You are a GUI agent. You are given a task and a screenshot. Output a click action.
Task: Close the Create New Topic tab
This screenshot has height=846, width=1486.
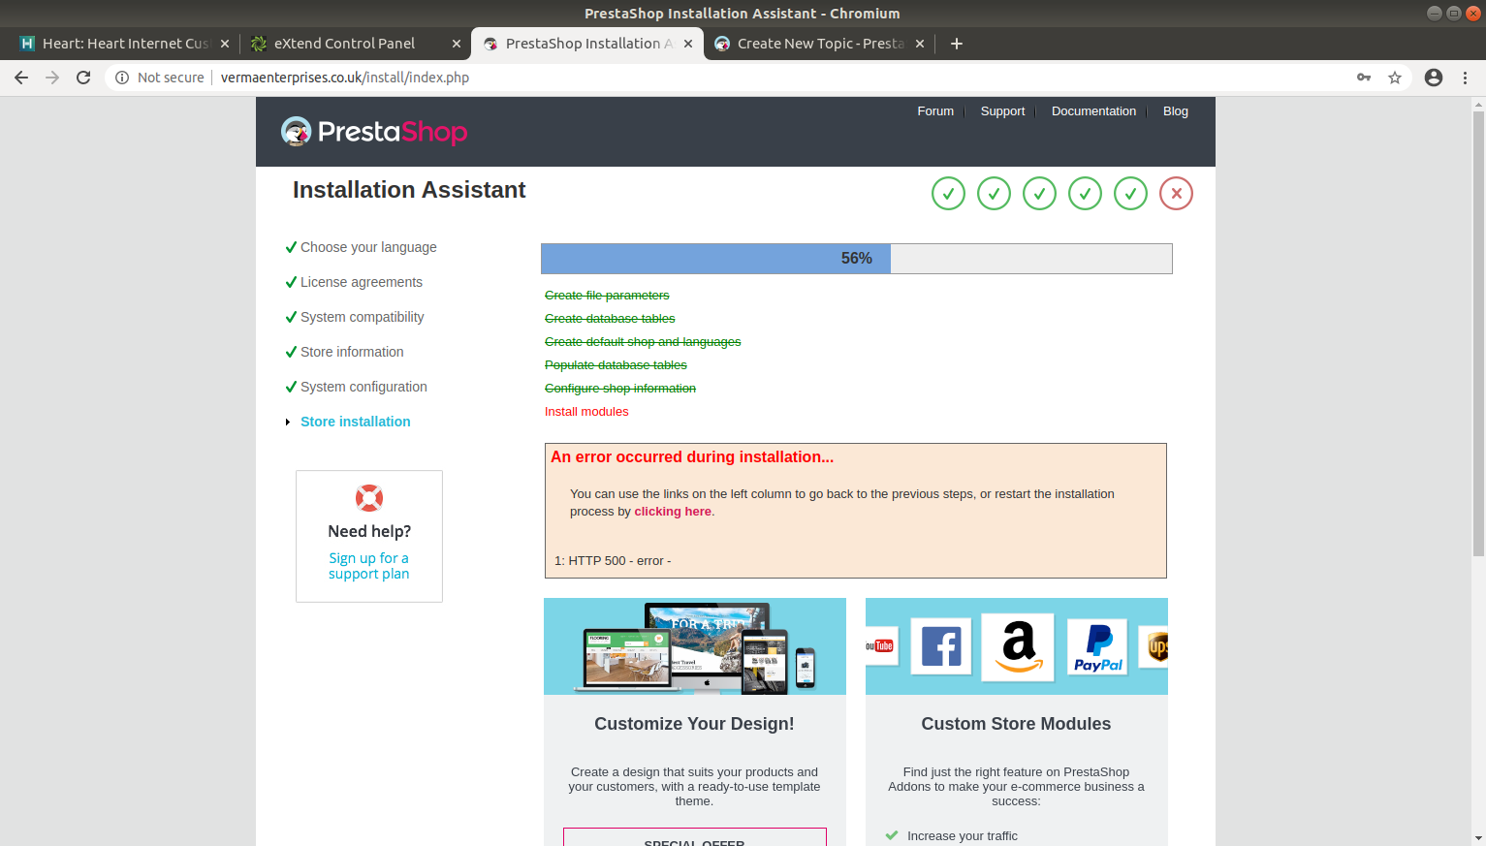point(920,44)
